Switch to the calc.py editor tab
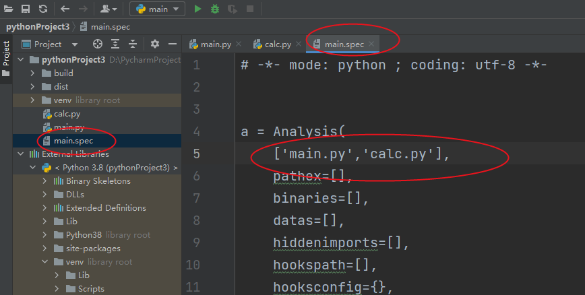The image size is (585, 295). (278, 44)
